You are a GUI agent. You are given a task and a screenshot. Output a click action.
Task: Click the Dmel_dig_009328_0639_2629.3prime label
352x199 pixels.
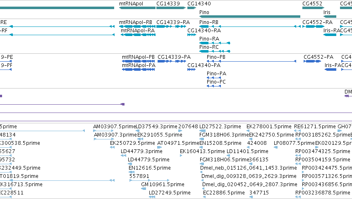point(249,176)
